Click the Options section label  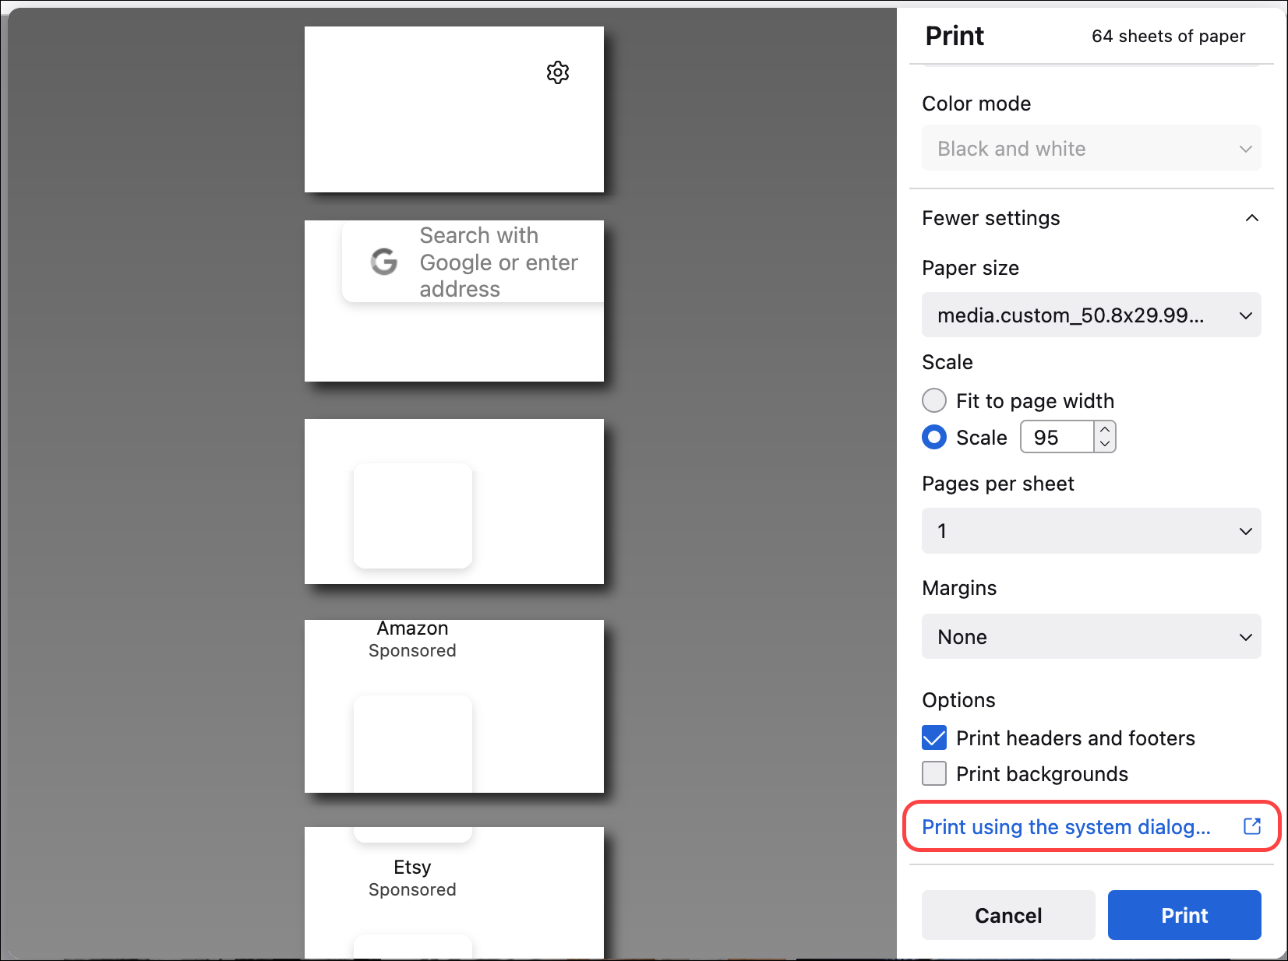pyautogui.click(x=958, y=700)
